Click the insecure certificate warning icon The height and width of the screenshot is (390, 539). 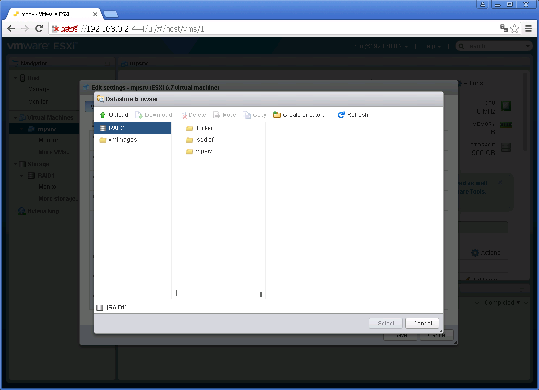pos(55,29)
